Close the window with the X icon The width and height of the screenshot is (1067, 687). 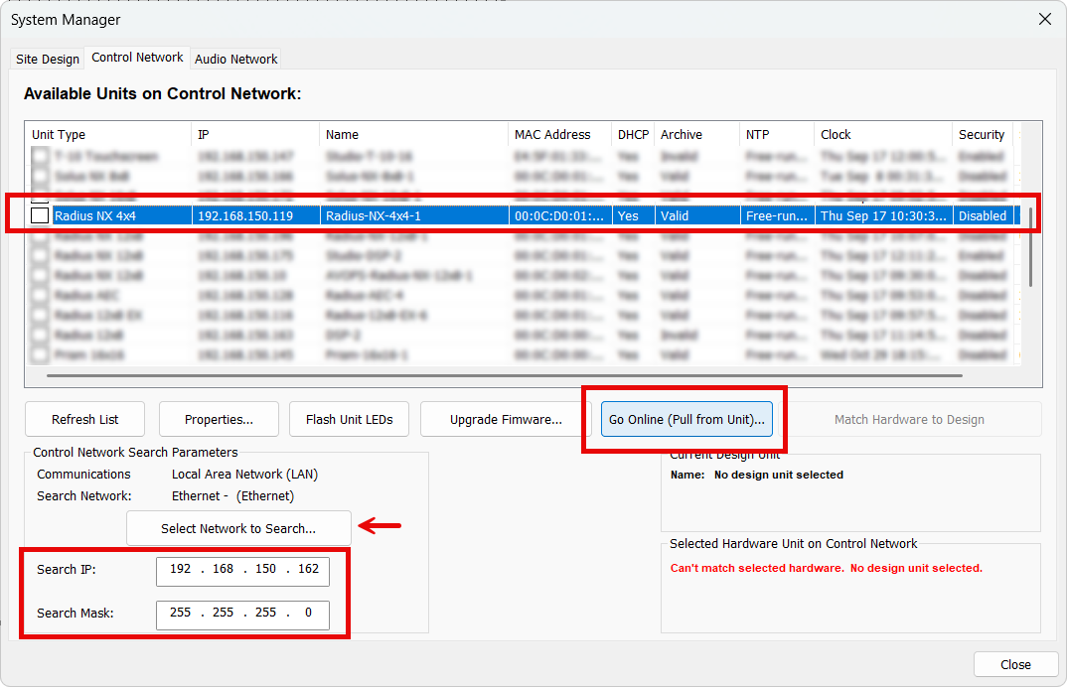[1045, 19]
